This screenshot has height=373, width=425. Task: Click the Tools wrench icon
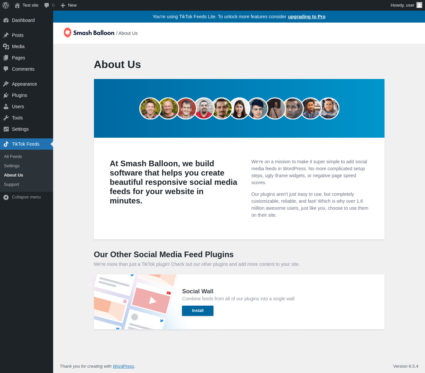6,118
